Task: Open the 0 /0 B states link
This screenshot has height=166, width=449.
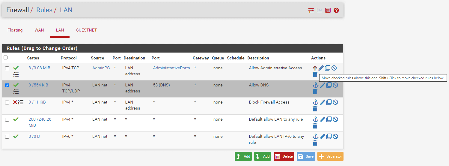Action: [x=34, y=137]
